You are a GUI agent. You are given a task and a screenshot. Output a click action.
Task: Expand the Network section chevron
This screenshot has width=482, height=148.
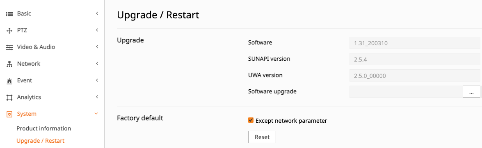click(x=97, y=64)
